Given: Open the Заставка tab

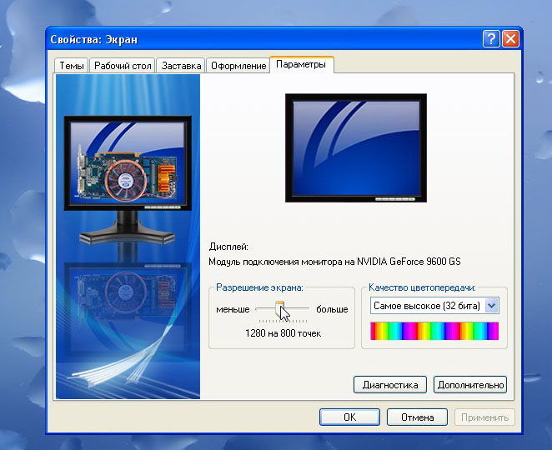Looking at the screenshot, I should point(181,66).
